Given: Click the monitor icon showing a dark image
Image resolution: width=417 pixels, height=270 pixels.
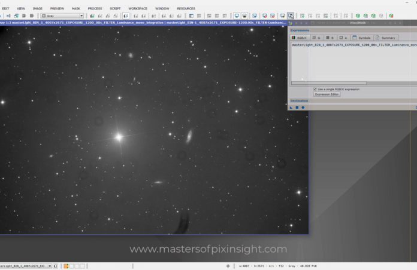Looking at the screenshot, I should coord(244,16).
